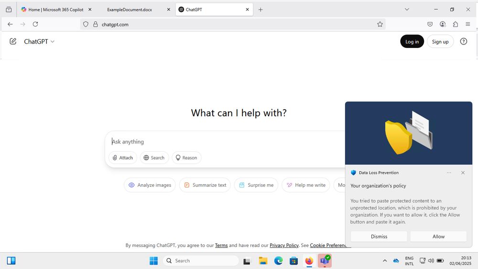Open the clock showing 20:13
The image size is (478, 269).
(460, 261)
